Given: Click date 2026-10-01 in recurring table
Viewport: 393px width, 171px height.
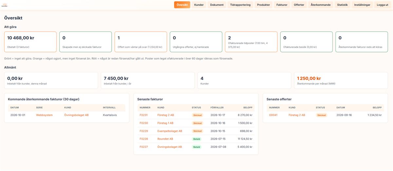Looking at the screenshot, I should click(x=18, y=115).
